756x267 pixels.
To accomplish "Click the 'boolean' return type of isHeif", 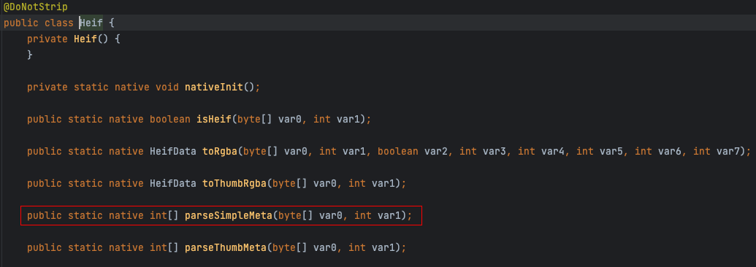I will pyautogui.click(x=169, y=119).
